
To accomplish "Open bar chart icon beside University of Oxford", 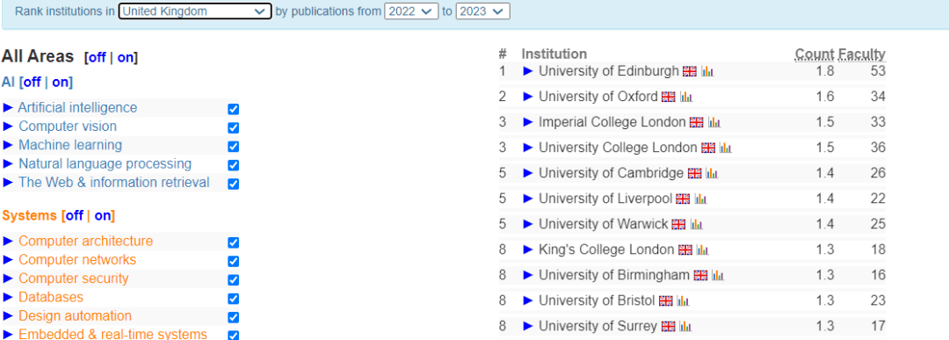I will tap(685, 97).
